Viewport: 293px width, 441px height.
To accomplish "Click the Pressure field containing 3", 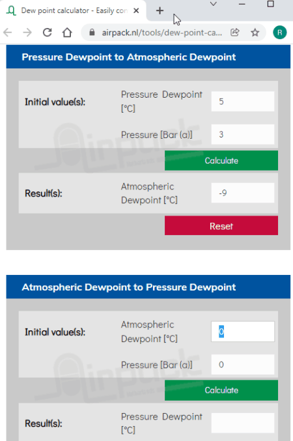I will click(243, 134).
